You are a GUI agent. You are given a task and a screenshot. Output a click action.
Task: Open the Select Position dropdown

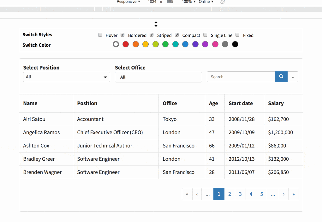pyautogui.click(x=66, y=77)
